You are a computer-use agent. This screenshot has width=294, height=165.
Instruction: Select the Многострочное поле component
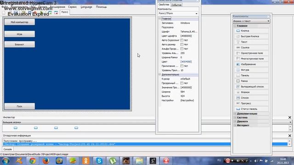click(251, 59)
